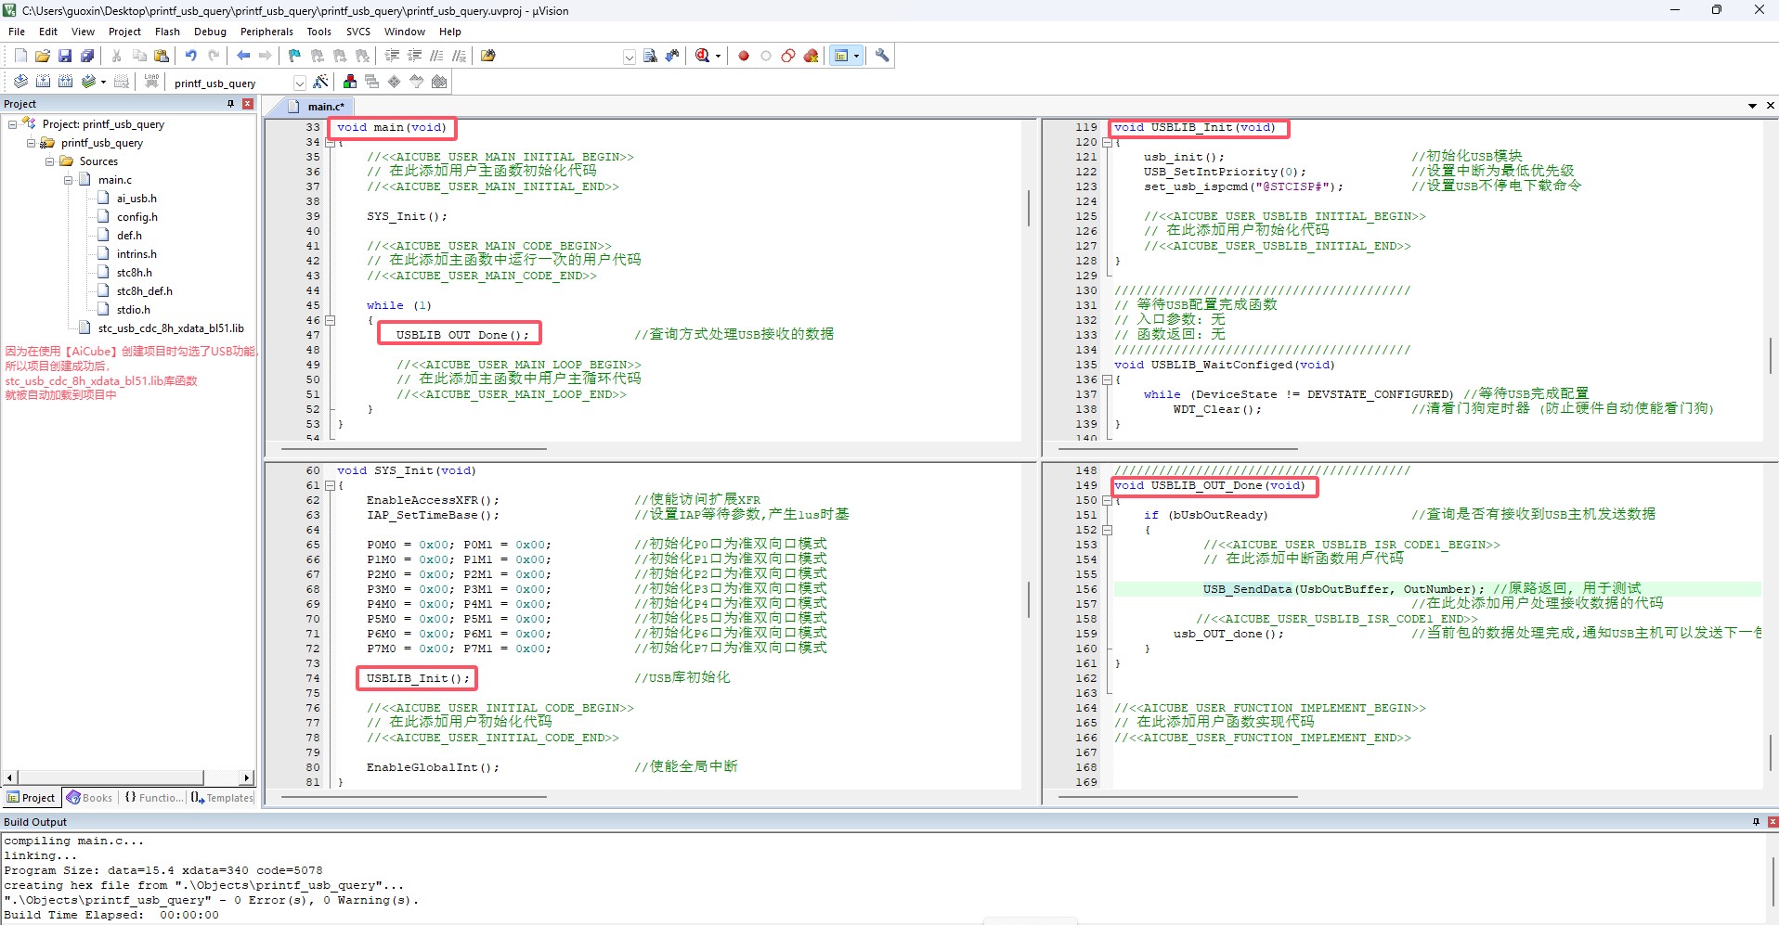The width and height of the screenshot is (1779, 925).
Task: Open the Flash menu
Action: coord(167,32)
